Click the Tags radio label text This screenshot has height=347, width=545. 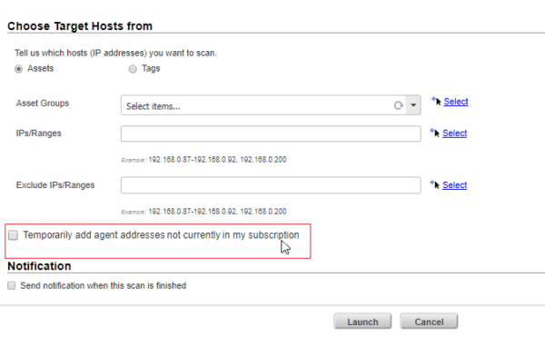[151, 68]
